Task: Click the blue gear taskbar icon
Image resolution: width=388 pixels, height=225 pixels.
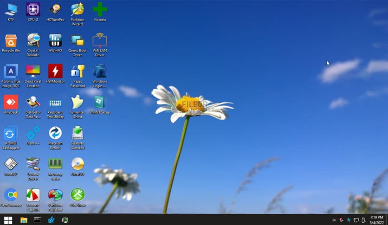Action: 51,220
